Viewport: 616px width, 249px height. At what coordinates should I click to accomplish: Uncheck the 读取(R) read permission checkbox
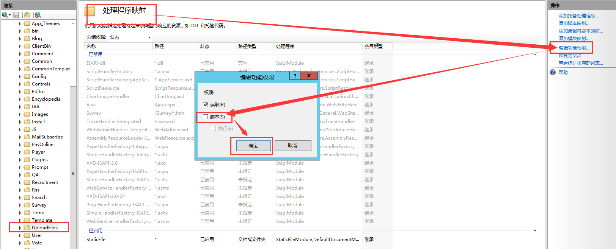(x=206, y=105)
